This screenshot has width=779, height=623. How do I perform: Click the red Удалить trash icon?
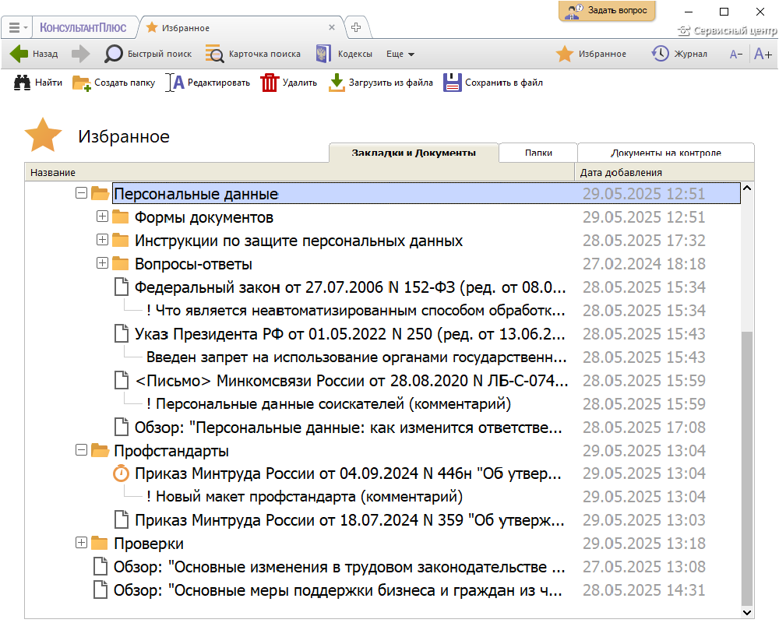(270, 83)
